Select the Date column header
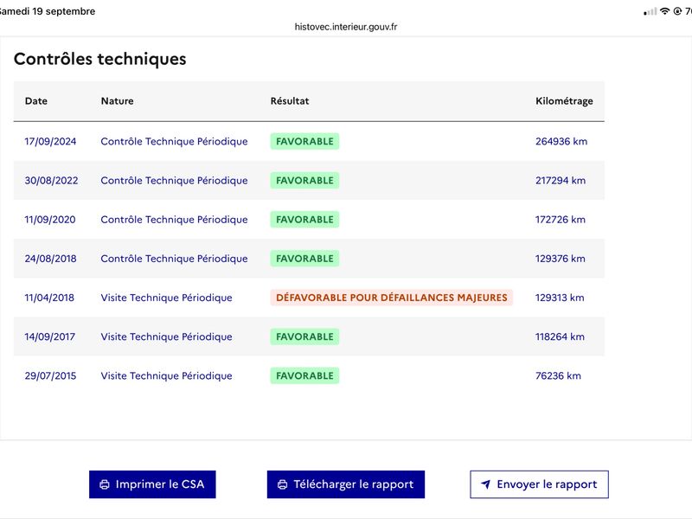The width and height of the screenshot is (692, 519). [36, 101]
